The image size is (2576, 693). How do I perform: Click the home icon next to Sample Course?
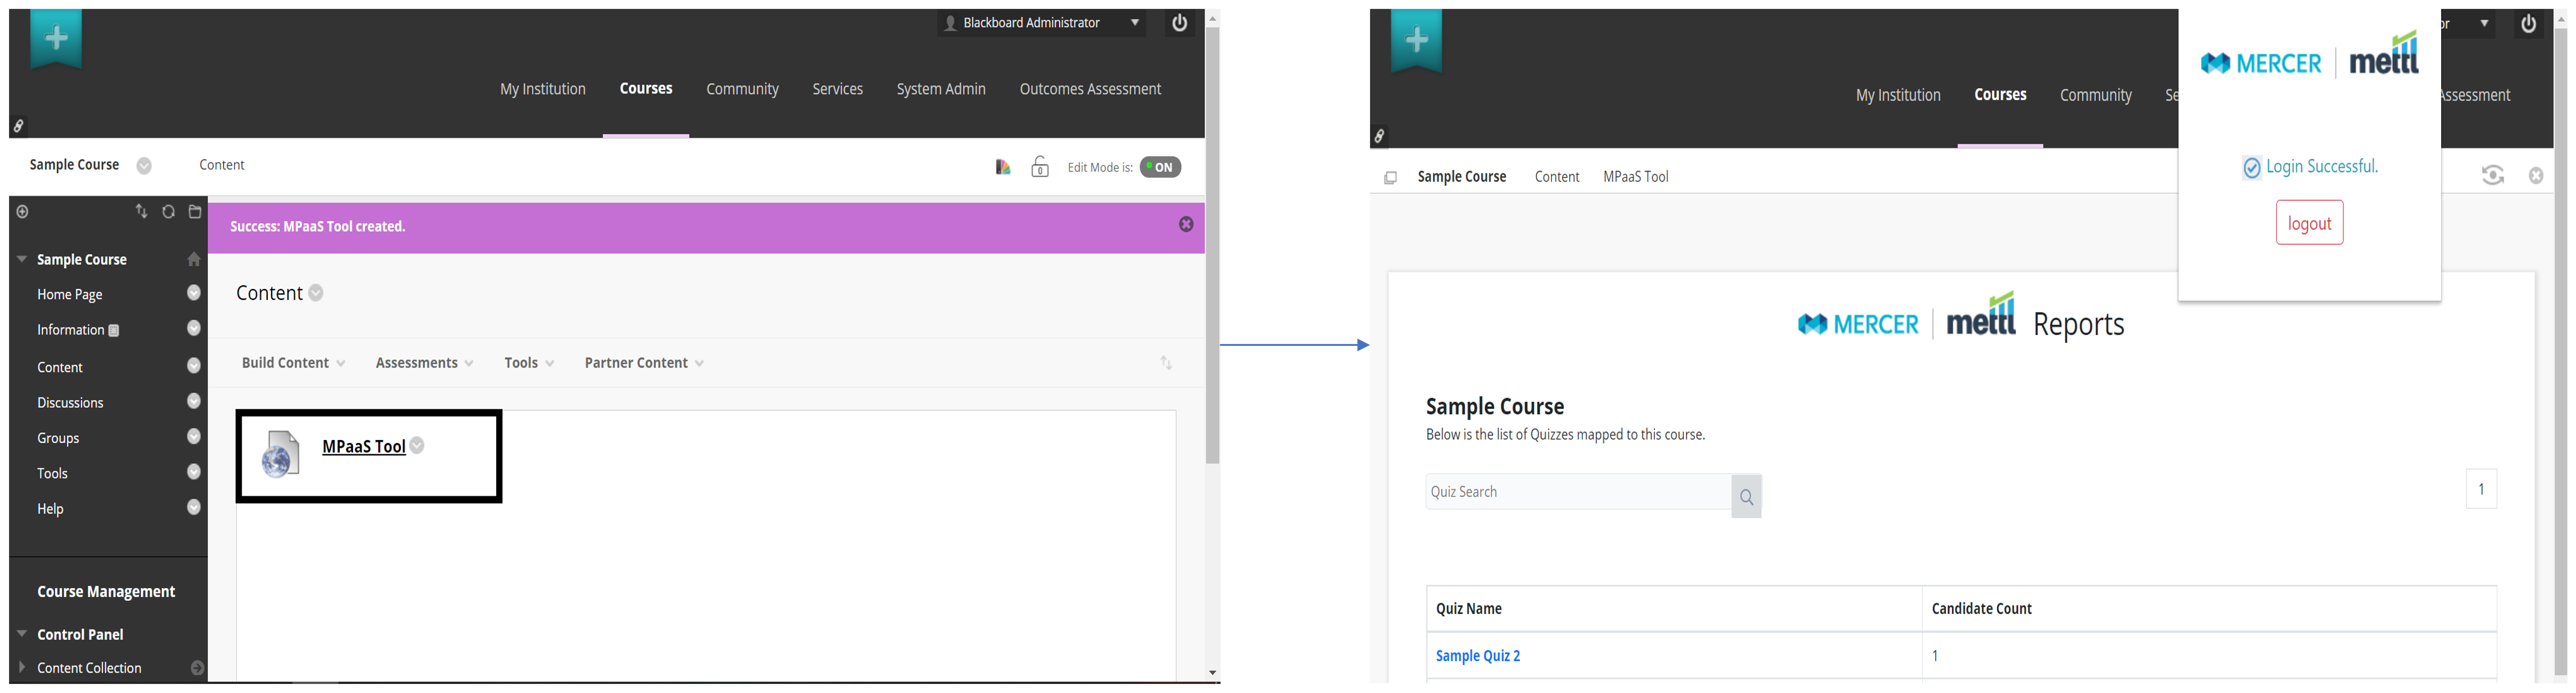194,259
